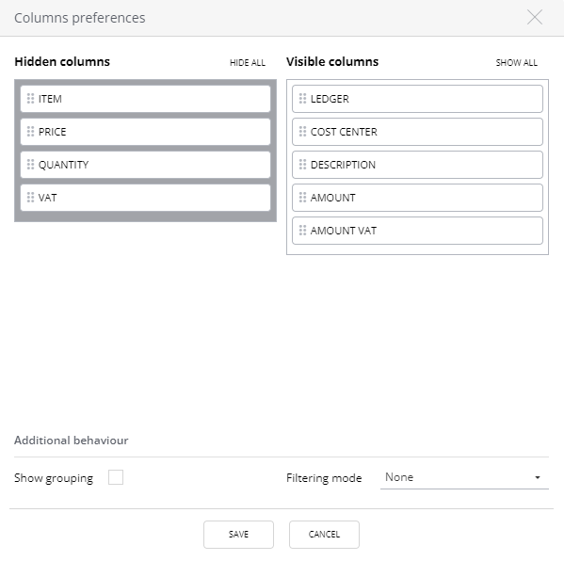Open the Filtering mode dropdown
This screenshot has height=561, width=564.
tap(464, 477)
